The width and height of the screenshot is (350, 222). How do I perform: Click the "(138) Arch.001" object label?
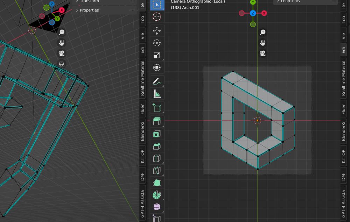(185, 8)
